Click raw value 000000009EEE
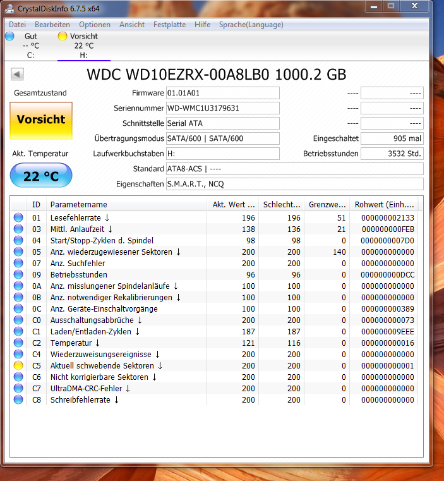This screenshot has height=481, width=444. pos(388,332)
